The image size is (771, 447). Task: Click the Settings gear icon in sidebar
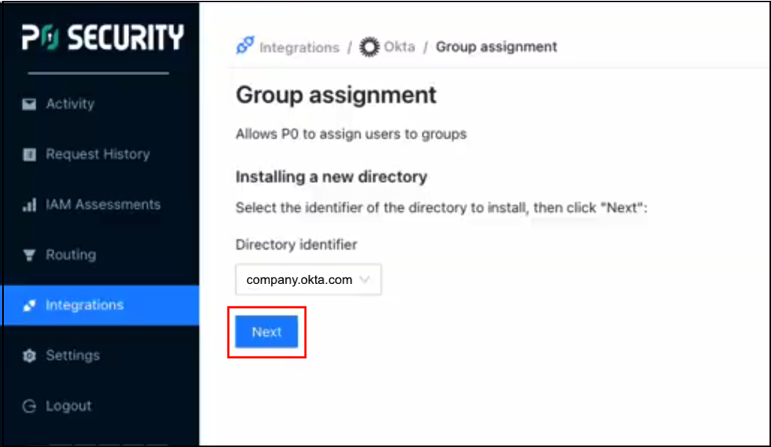(x=29, y=356)
